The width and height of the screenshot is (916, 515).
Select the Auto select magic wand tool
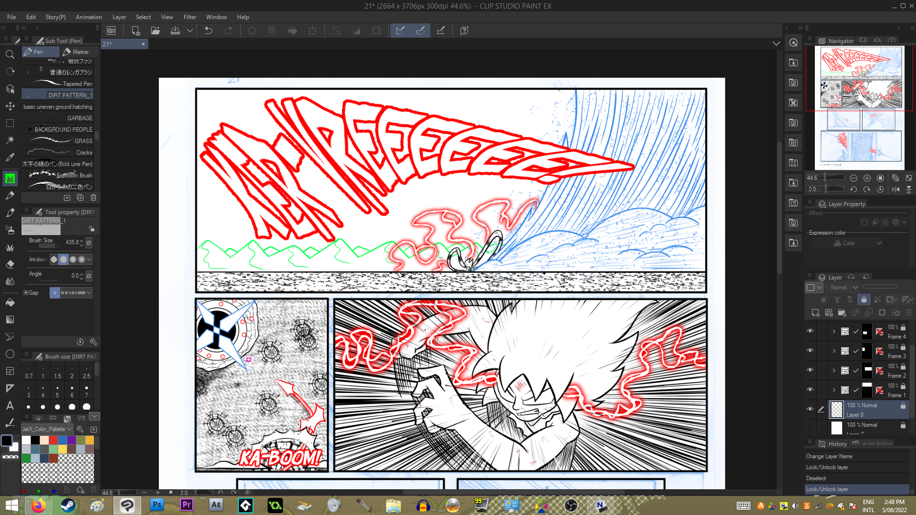click(x=10, y=140)
